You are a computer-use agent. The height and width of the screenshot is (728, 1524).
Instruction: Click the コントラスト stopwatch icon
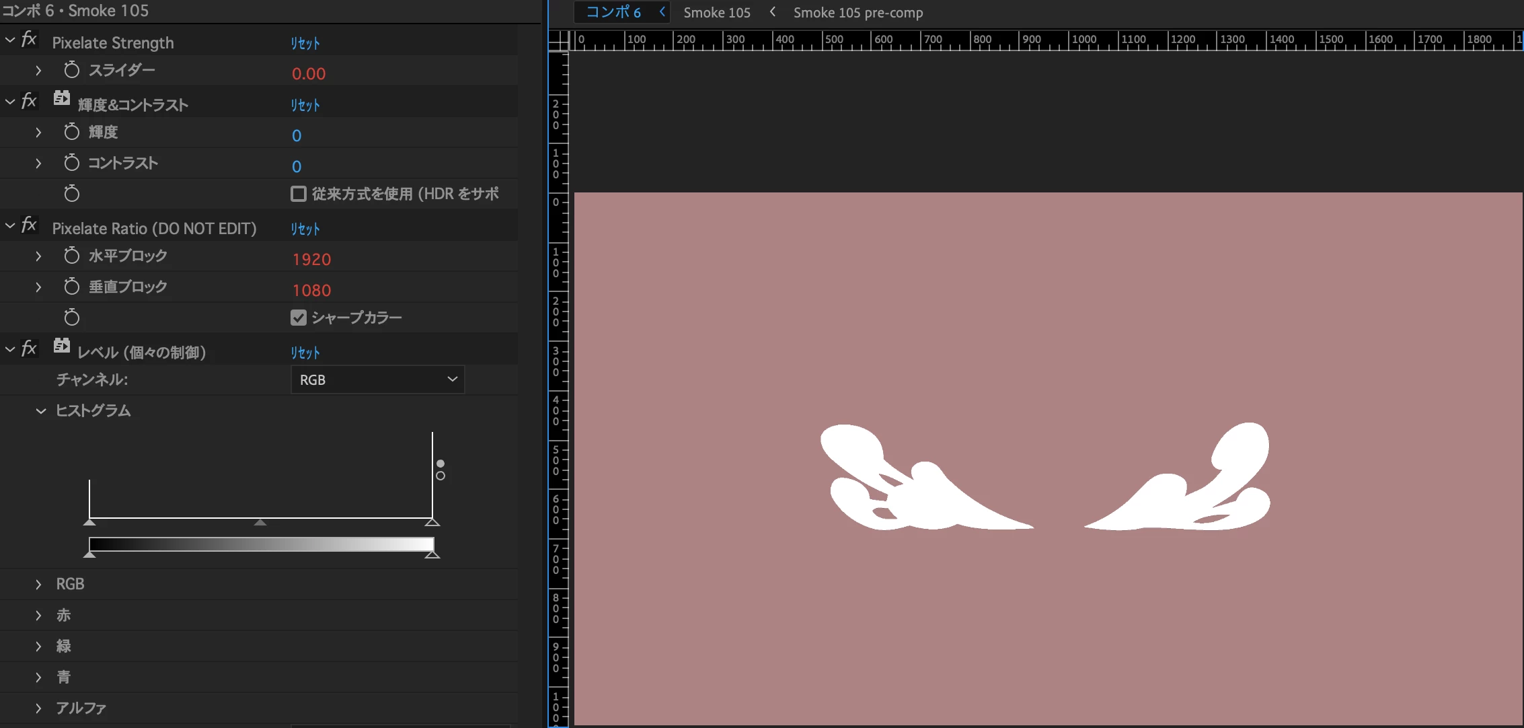tap(71, 163)
